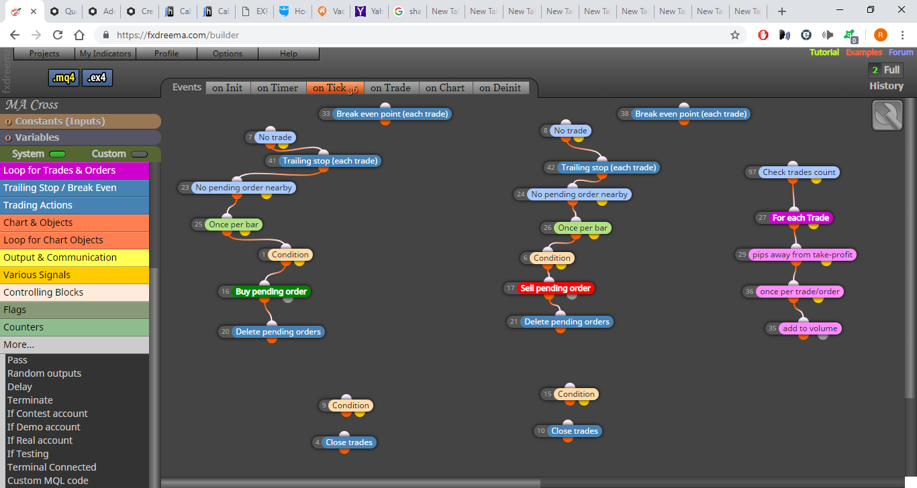This screenshot has height=488, width=917.
Task: Open Flags category
Action: 75,310
